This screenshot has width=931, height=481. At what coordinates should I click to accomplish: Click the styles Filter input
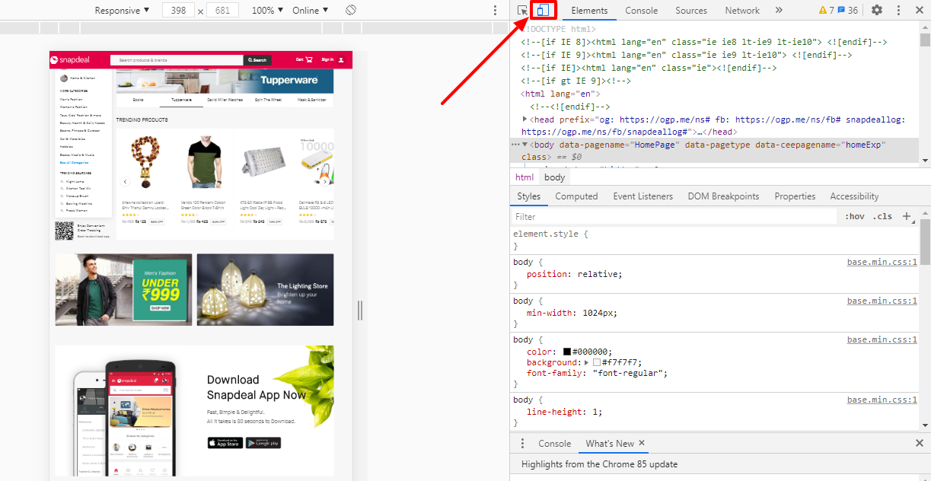(674, 217)
